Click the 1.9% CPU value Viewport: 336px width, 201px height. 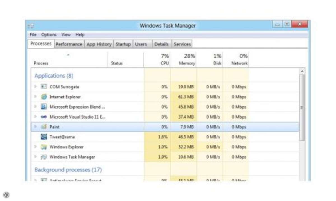(163, 157)
